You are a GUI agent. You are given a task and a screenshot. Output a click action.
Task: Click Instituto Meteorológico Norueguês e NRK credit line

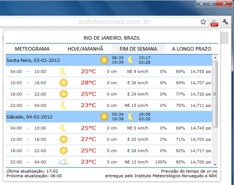click(x=176, y=176)
